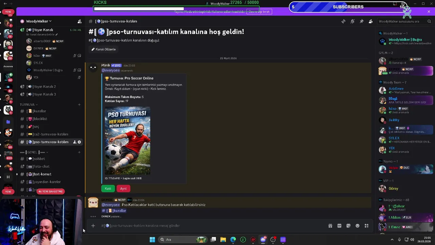Click the WoodyWalker server search field
The image size is (435, 245).
pyautogui.click(x=404, y=21)
